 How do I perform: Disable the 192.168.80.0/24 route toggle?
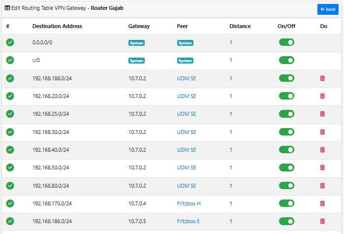[x=286, y=186]
